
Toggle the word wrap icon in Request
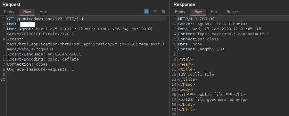[x=146, y=11]
